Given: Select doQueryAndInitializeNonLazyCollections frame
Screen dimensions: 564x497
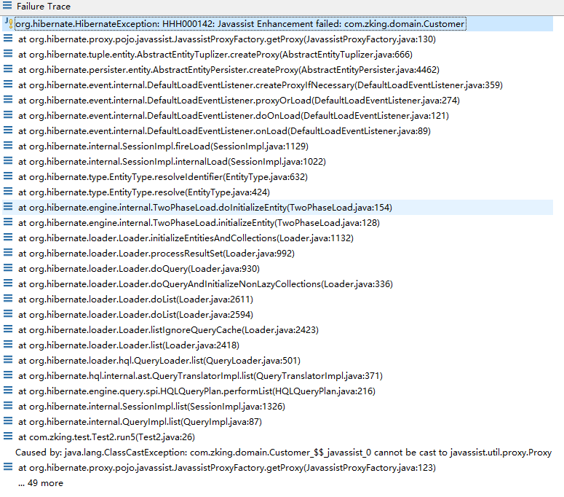Looking at the screenshot, I should (205, 284).
